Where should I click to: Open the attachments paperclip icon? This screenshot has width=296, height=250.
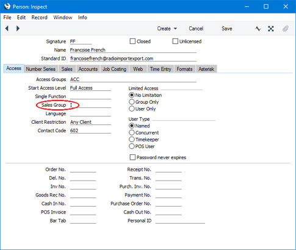coord(286,29)
